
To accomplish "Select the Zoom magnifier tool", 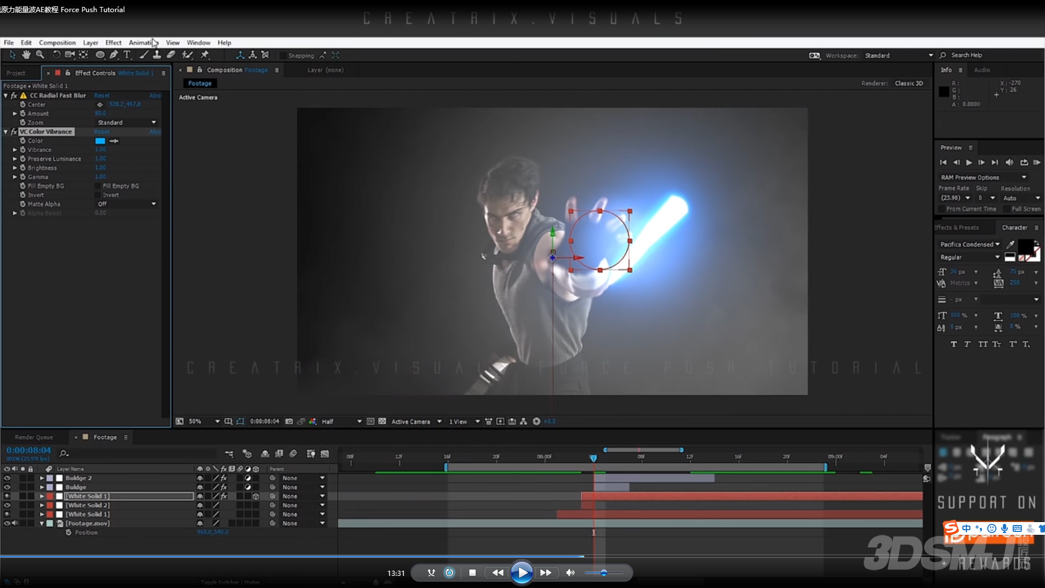I will coord(40,54).
